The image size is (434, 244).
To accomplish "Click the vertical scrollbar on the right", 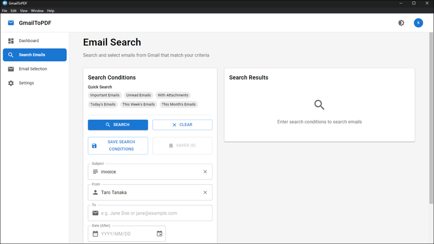I will click(x=431, y=117).
